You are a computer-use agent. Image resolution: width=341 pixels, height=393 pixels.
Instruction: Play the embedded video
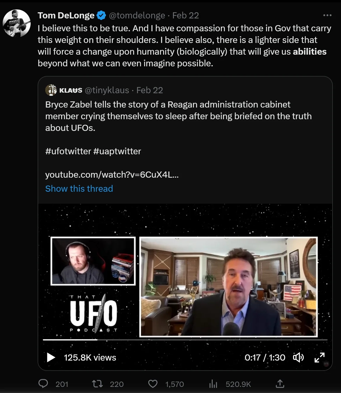tap(51, 357)
